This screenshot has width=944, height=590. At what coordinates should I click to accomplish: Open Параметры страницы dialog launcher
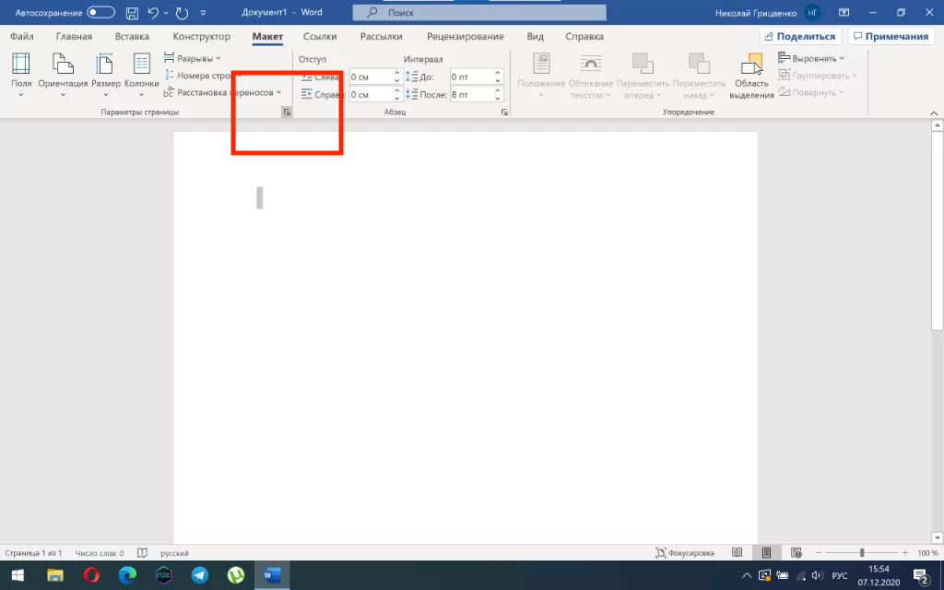pos(287,112)
